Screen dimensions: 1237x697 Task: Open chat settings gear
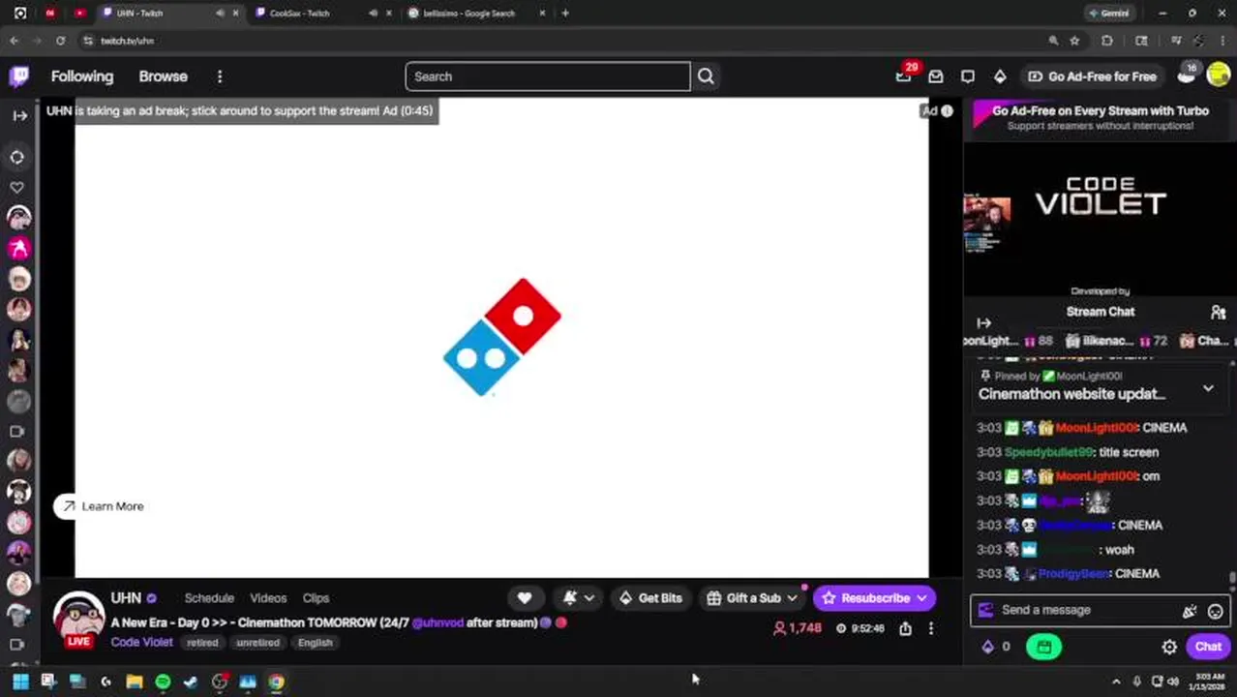point(1169,647)
